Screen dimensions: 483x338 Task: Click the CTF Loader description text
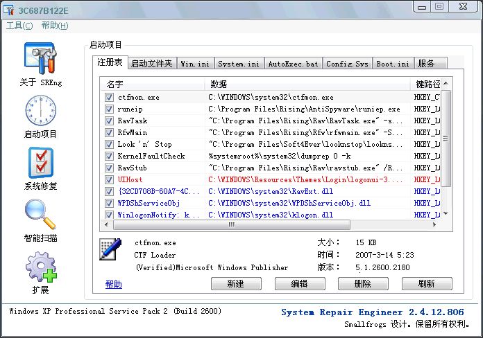click(x=155, y=255)
